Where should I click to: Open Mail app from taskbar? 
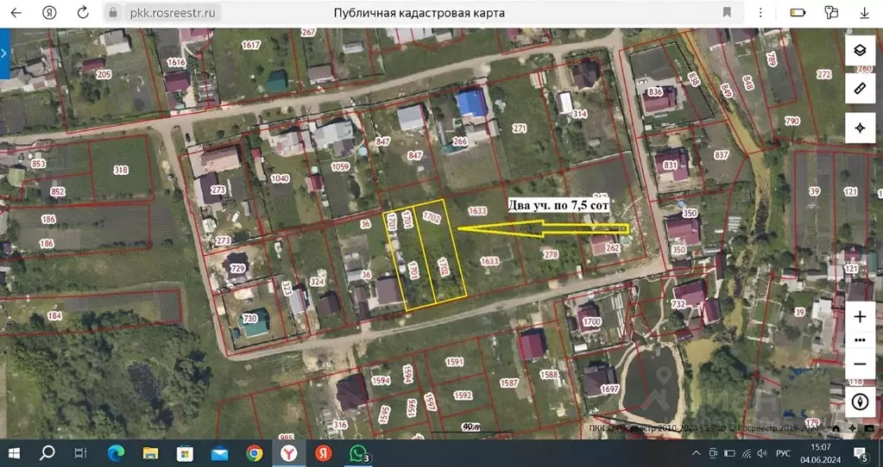[219, 453]
